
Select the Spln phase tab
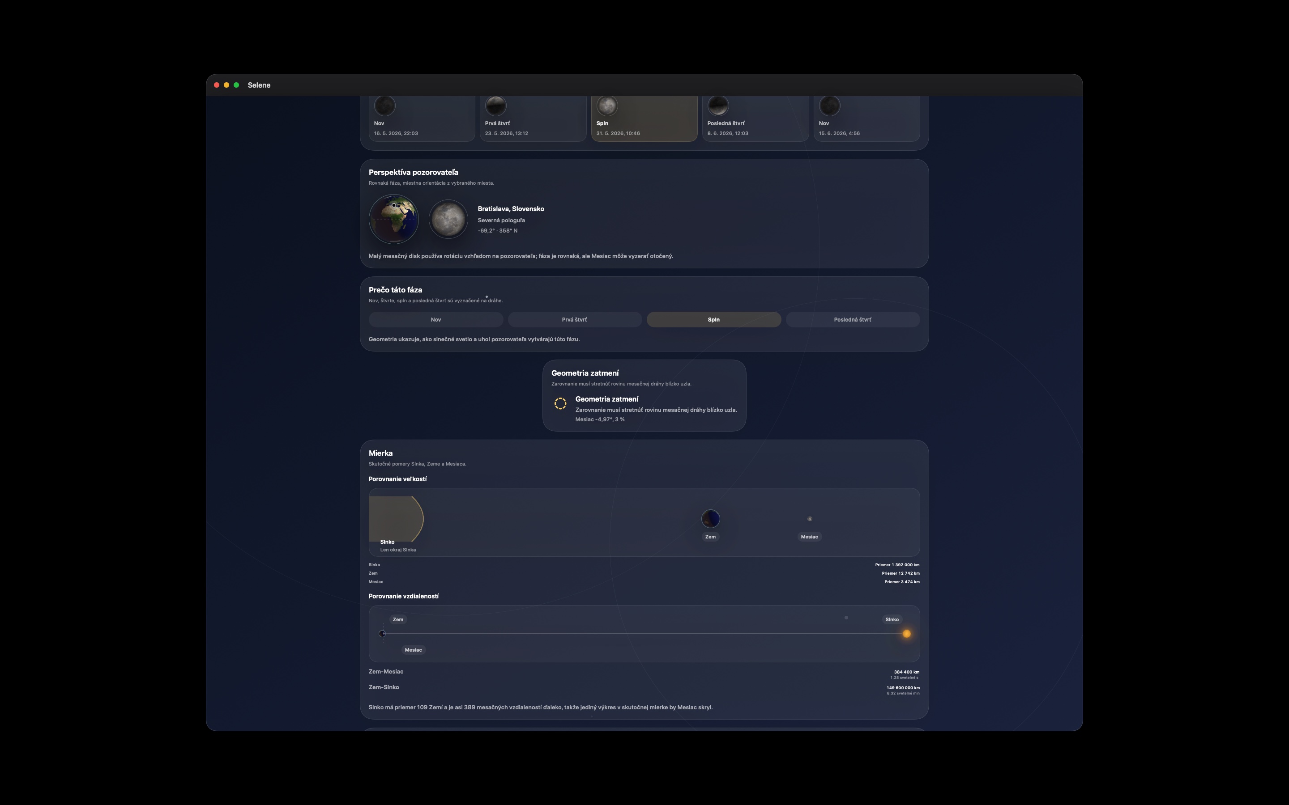[714, 319]
